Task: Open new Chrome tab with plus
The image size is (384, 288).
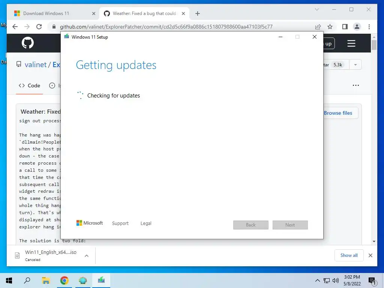Action: click(198, 13)
